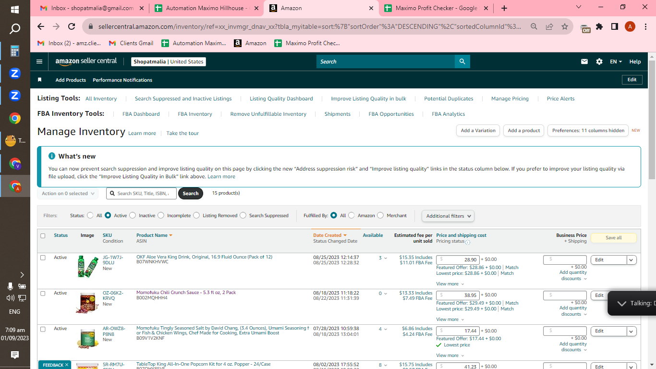Open the Chrome profile avatar A
This screenshot has height=369, width=656.
coord(630,26)
